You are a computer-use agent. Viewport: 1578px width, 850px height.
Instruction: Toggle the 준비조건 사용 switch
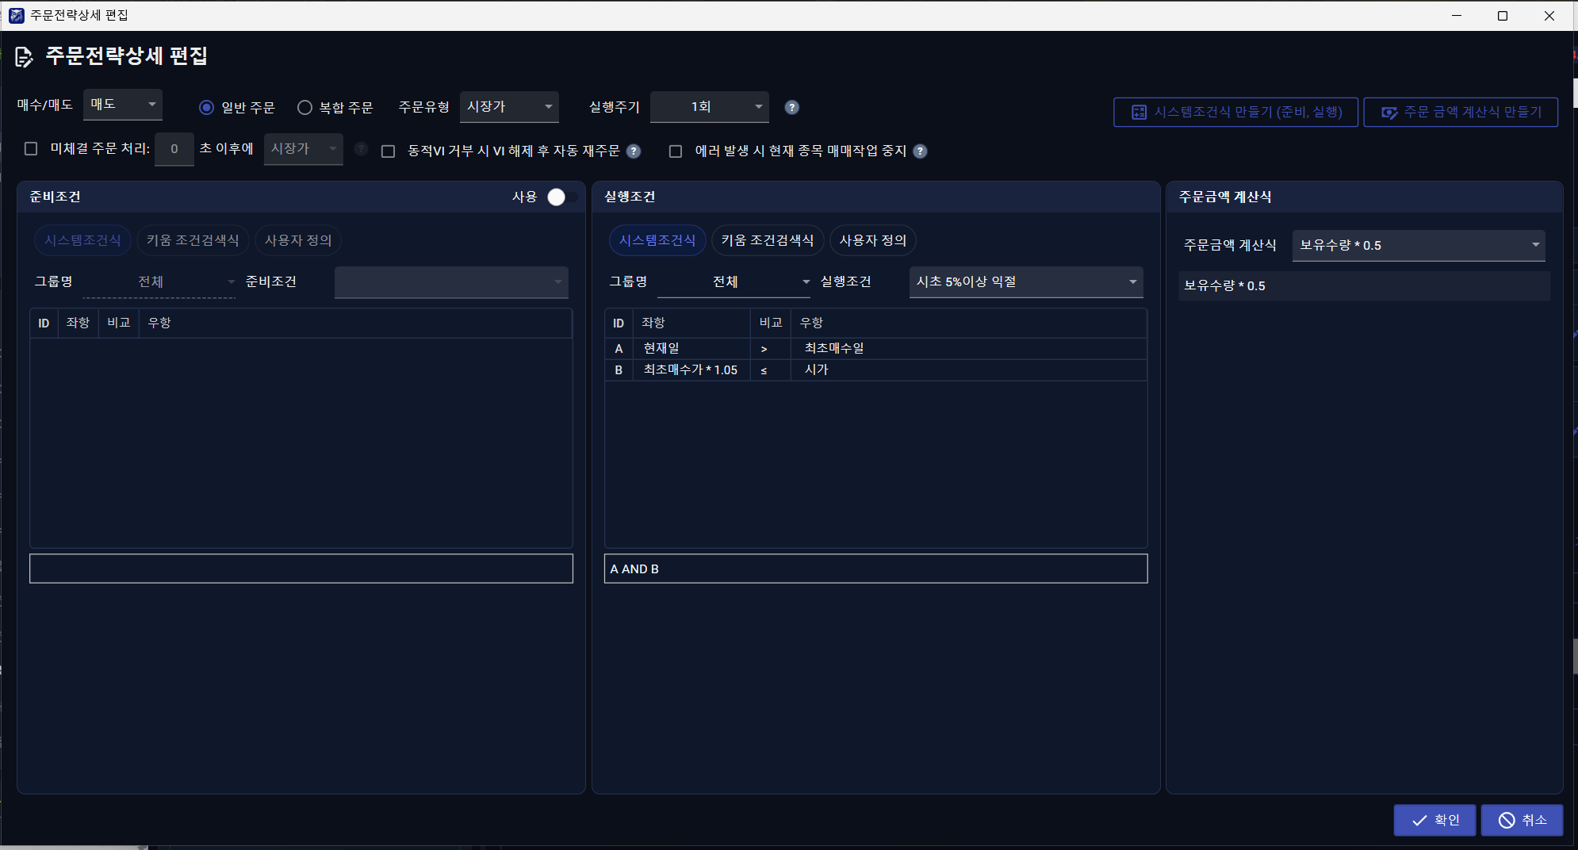coord(562,197)
